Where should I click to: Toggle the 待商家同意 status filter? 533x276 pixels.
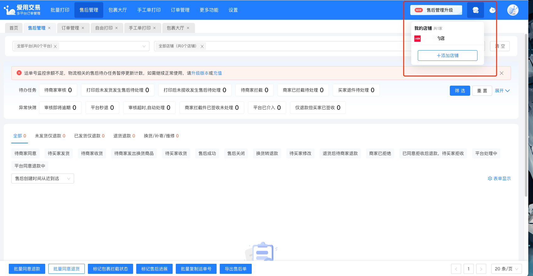25,153
